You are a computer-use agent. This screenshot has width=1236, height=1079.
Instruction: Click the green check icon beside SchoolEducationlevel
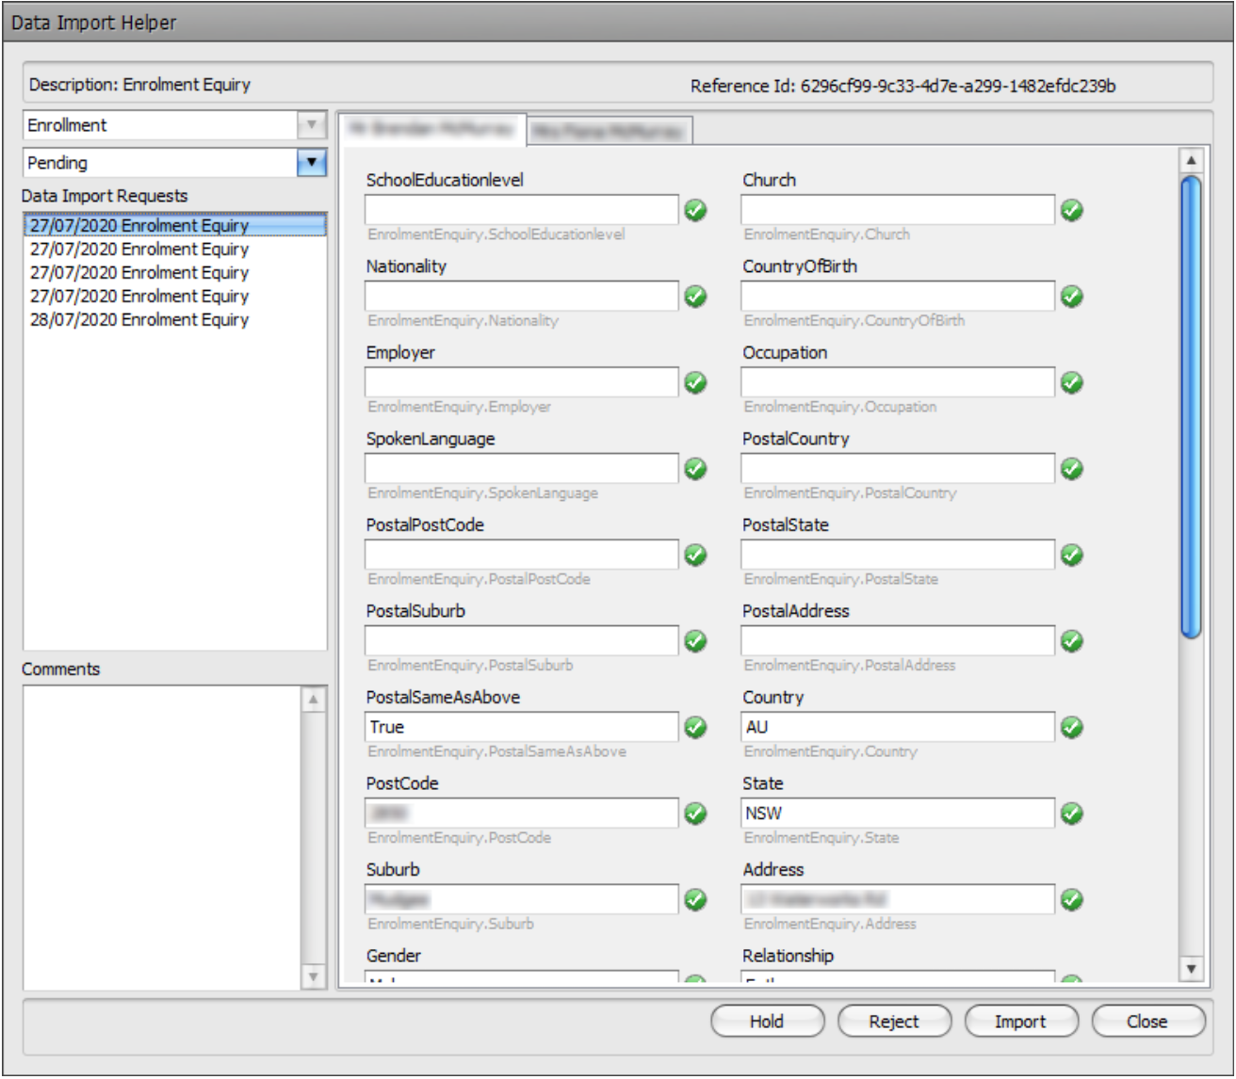[x=694, y=209]
